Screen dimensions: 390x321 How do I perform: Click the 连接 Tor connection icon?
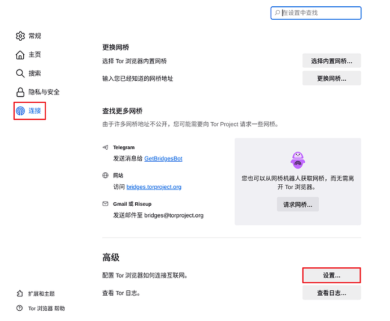pyautogui.click(x=20, y=111)
